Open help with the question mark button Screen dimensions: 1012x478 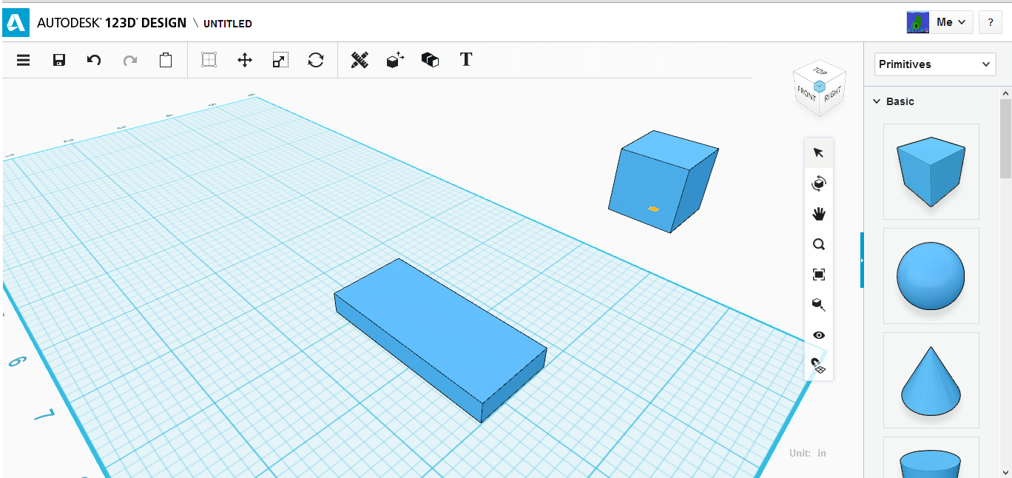pos(991,22)
